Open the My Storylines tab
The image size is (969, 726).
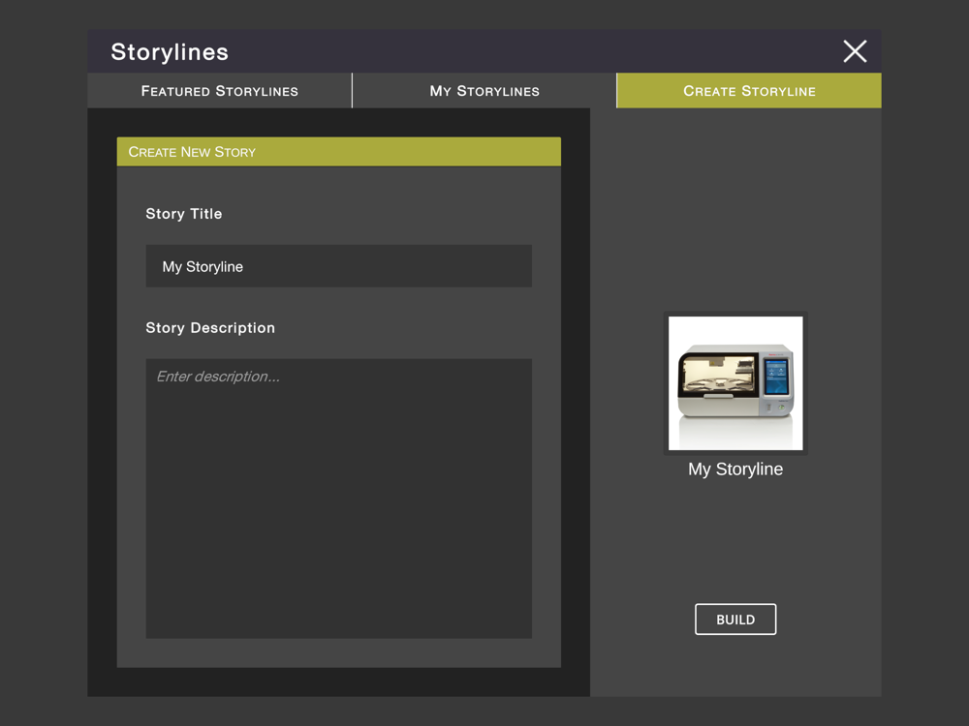pyautogui.click(x=484, y=91)
